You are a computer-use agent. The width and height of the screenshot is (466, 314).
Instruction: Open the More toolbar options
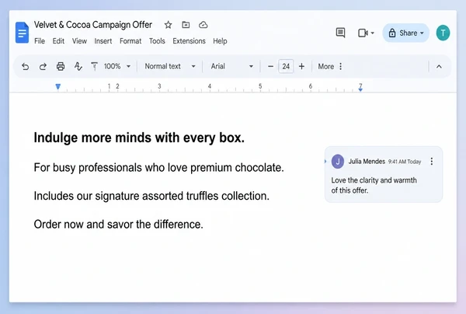(330, 66)
